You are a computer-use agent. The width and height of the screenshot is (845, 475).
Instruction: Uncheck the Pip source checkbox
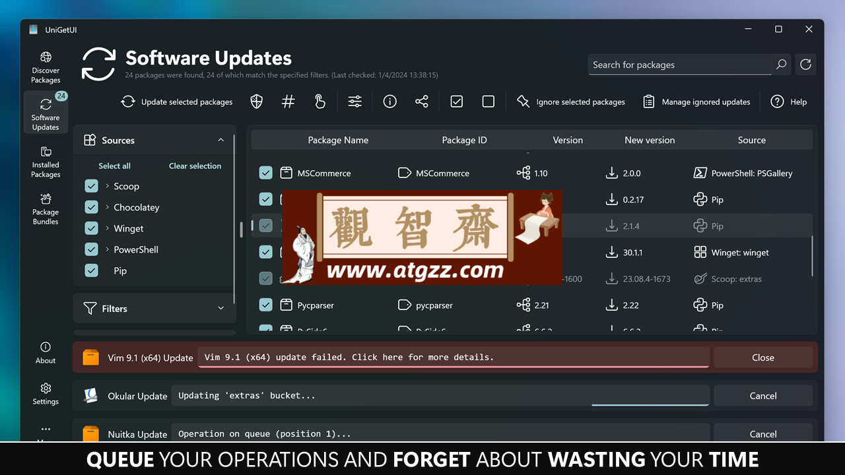[x=92, y=270]
